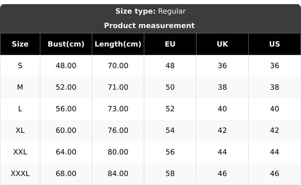Click the Length(cm) column header
Screen dimensions: 301x185
pos(118,44)
